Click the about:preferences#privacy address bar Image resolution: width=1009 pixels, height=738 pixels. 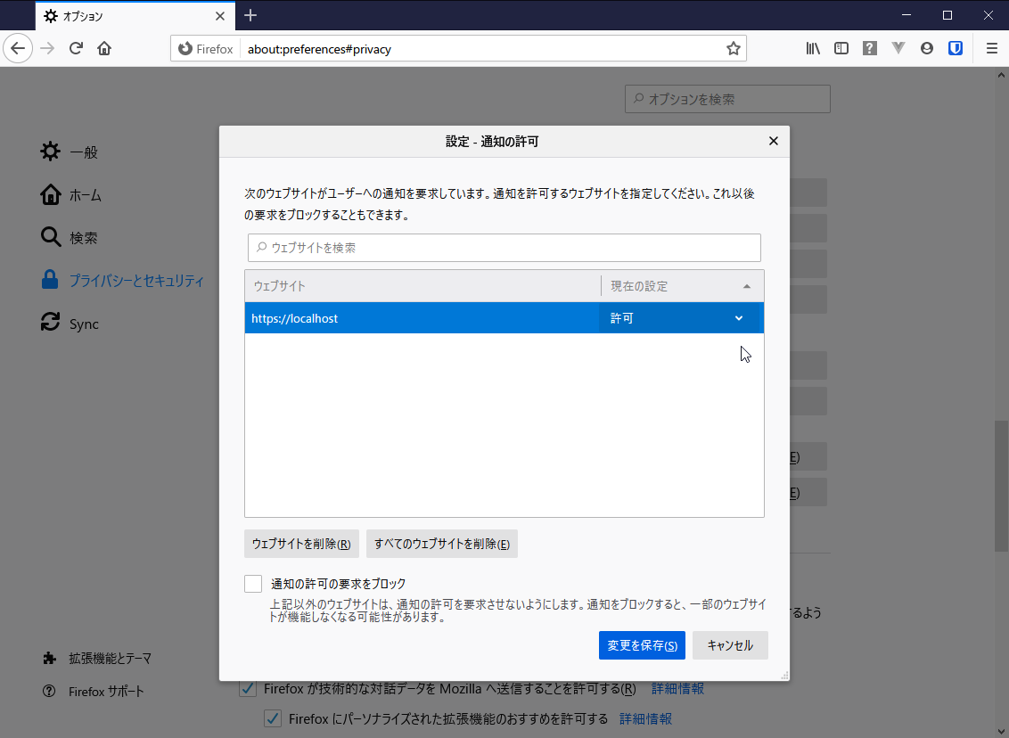(482, 49)
